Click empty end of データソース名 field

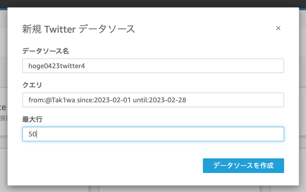183,66
